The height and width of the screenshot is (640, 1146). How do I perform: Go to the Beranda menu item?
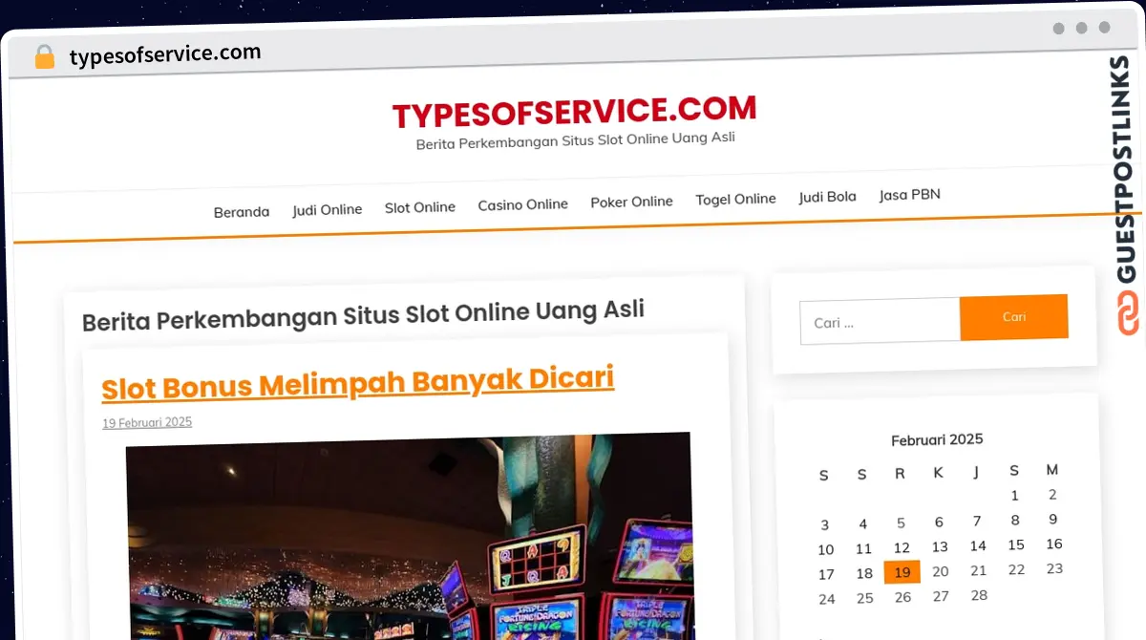click(242, 211)
